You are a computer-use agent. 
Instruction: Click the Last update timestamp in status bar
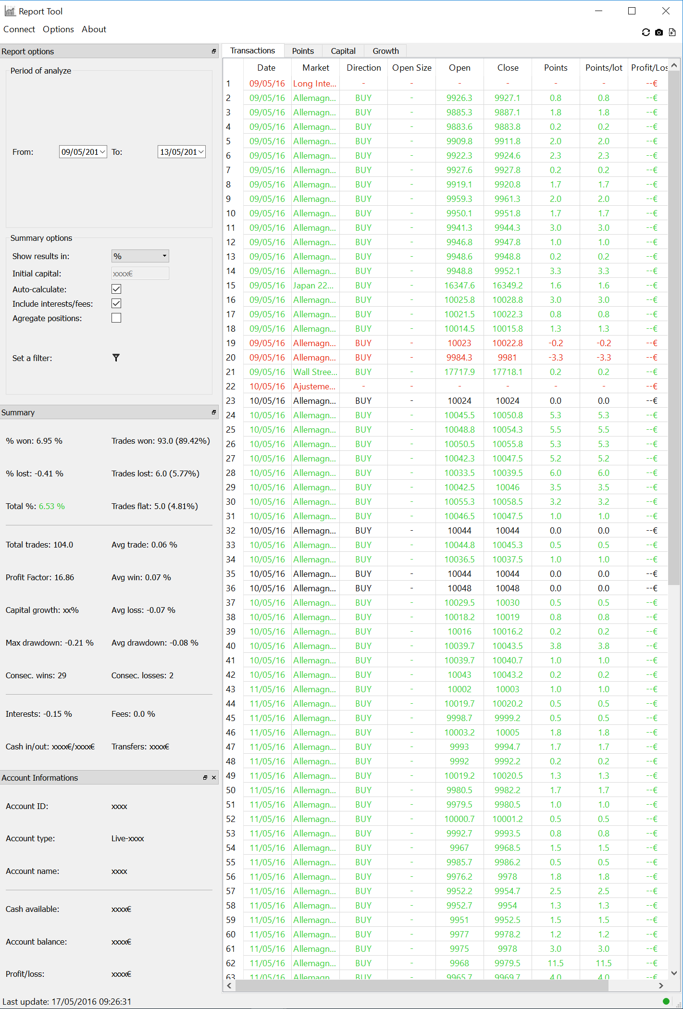(x=67, y=1002)
